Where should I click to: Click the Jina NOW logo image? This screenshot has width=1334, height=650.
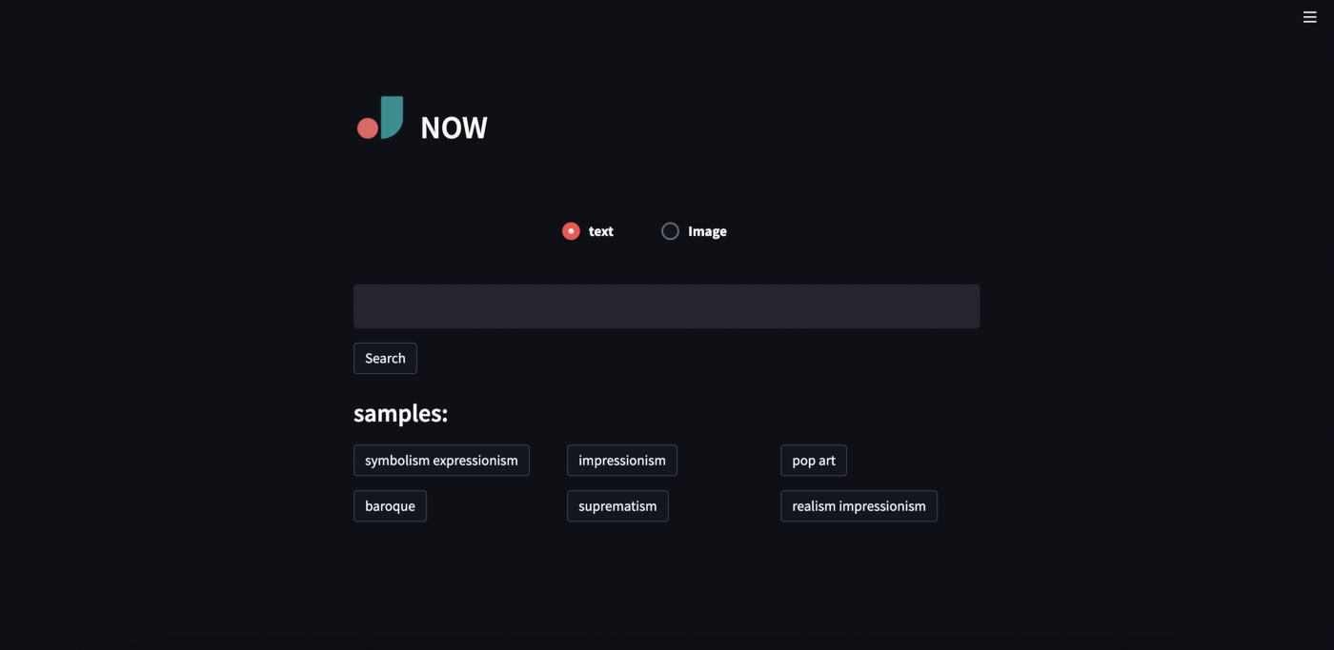(x=380, y=118)
